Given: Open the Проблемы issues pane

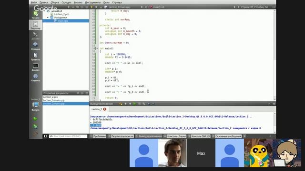Looking at the screenshot, I should [x=98, y=136].
